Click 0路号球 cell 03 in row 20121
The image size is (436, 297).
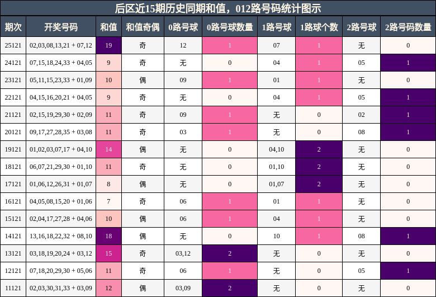tap(183, 132)
